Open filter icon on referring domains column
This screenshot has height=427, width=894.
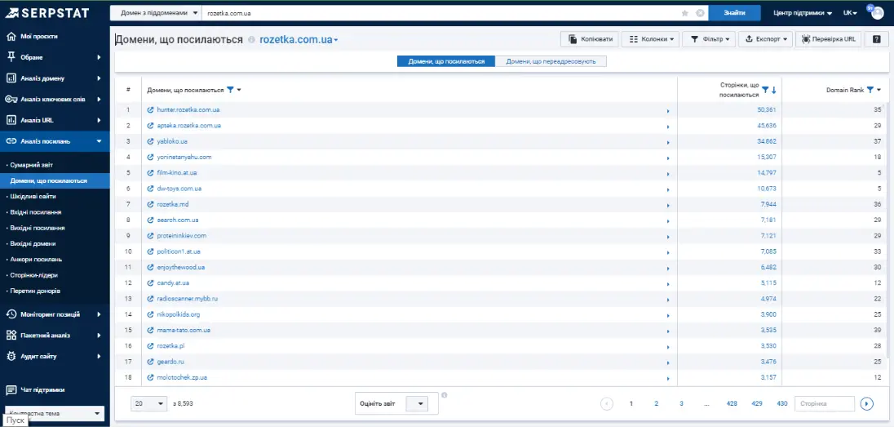(x=230, y=90)
